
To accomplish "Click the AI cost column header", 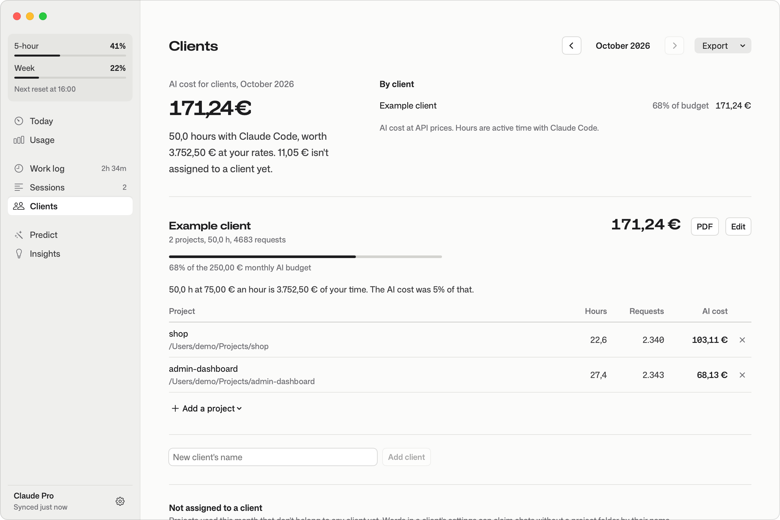I will tap(715, 311).
